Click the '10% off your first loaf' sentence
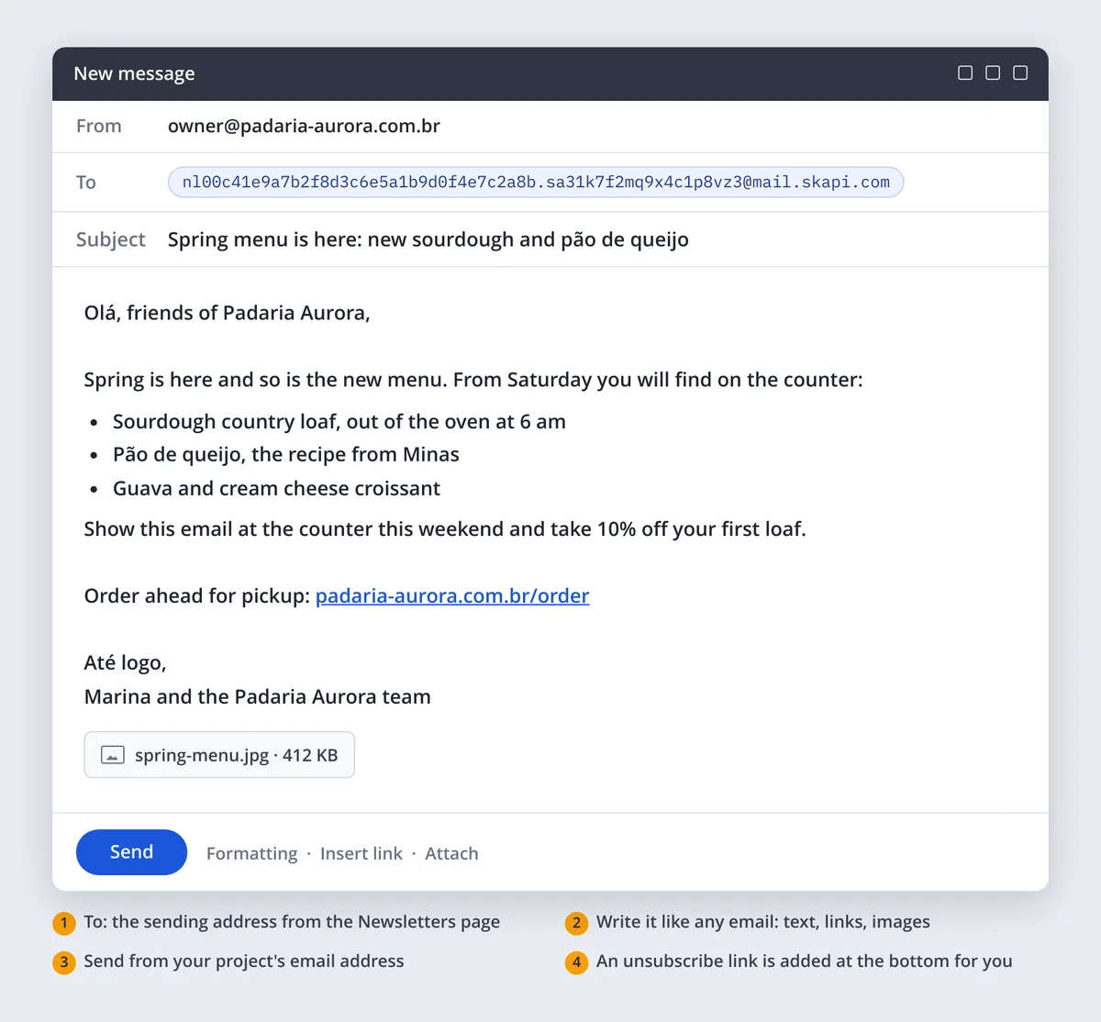 pos(445,528)
